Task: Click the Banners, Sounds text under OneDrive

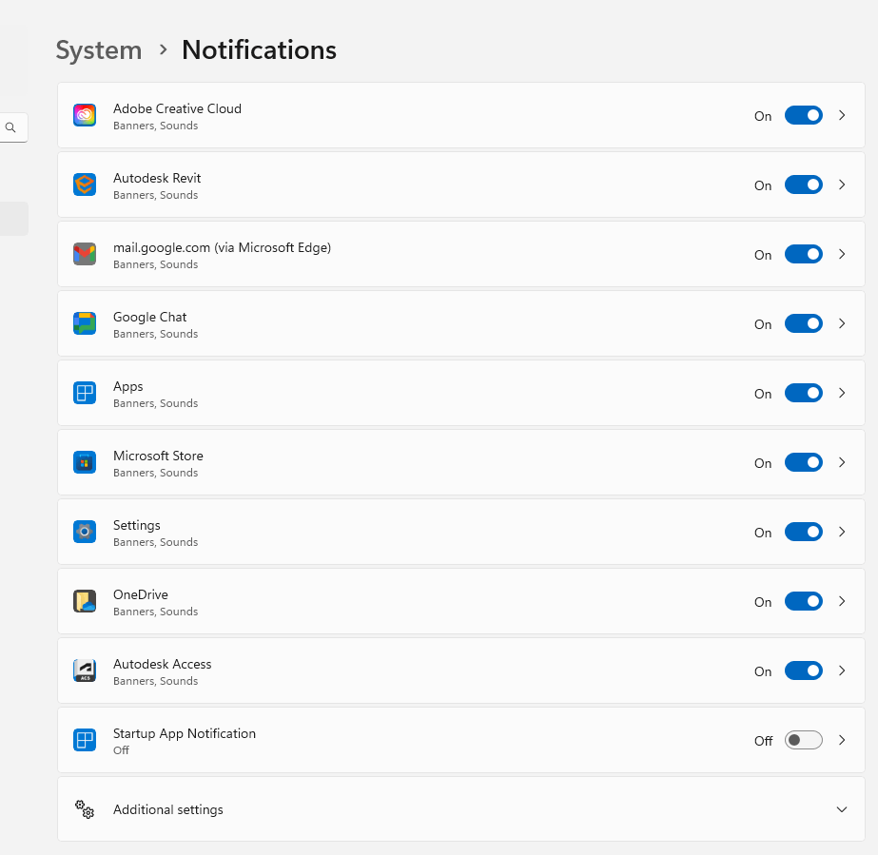Action: point(156,612)
